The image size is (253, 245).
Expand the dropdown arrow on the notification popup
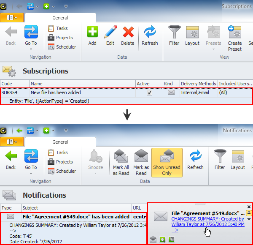[x=249, y=219]
